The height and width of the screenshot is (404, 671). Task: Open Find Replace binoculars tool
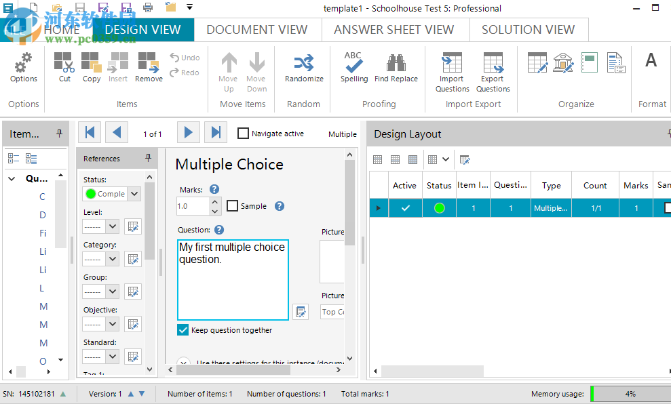[x=396, y=64]
